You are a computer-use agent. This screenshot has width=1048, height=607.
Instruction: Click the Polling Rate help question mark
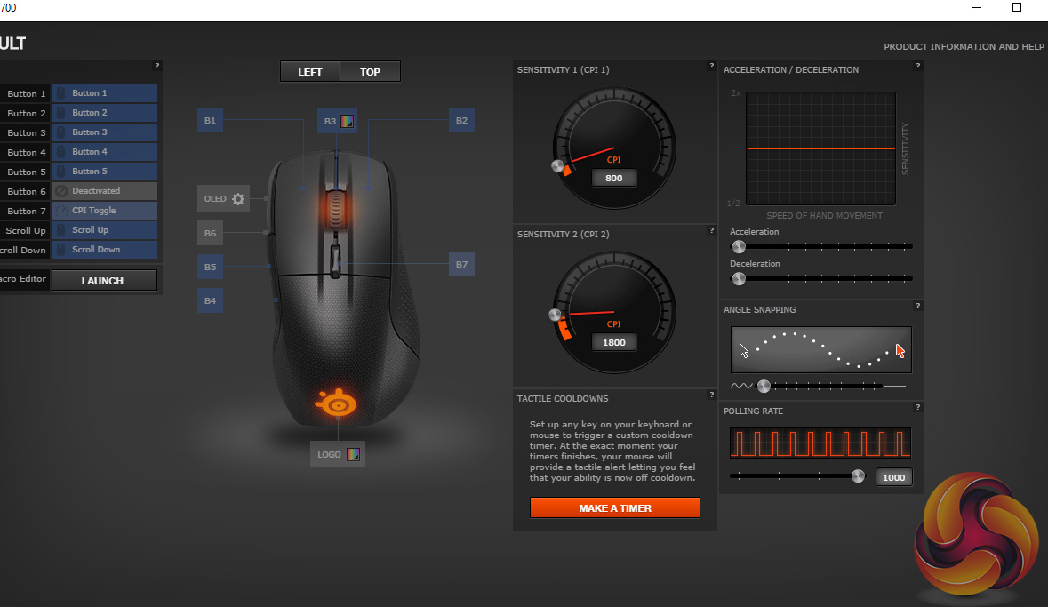(x=917, y=407)
